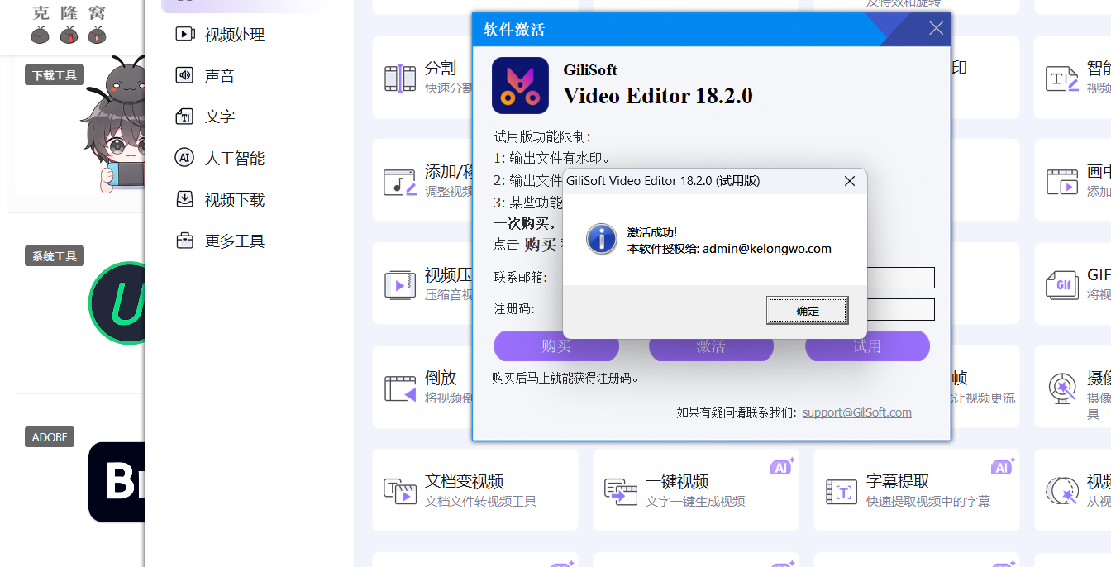Open the 字幕提取 tool icon
The width and height of the screenshot is (1111, 567).
pyautogui.click(x=842, y=492)
